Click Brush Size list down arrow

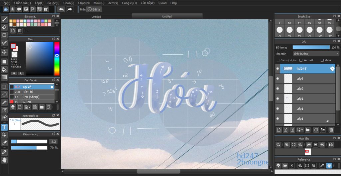[338, 36]
